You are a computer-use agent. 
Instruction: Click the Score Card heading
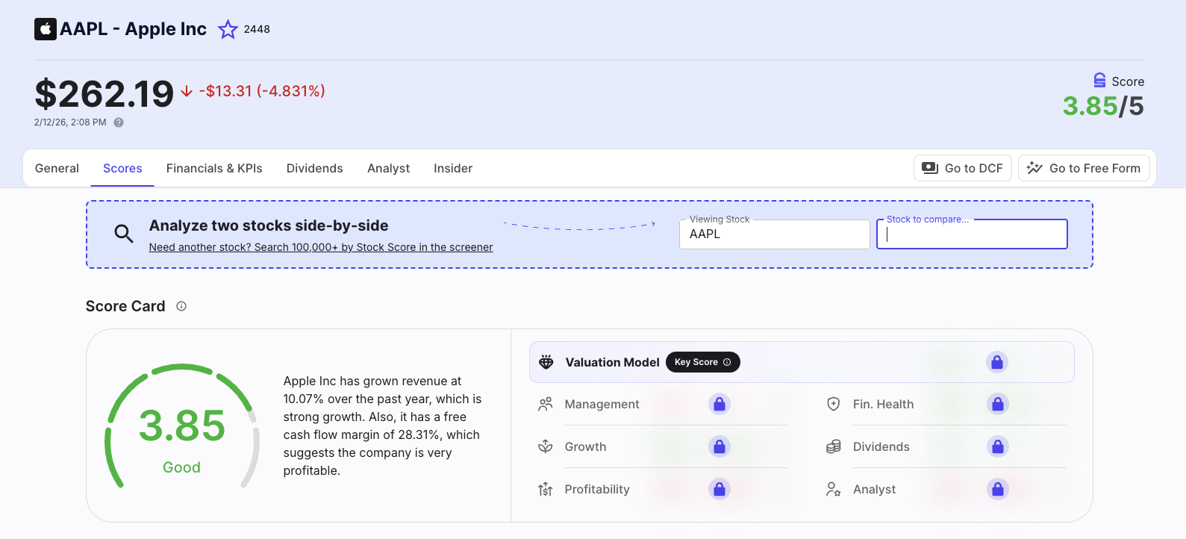pyautogui.click(x=125, y=306)
